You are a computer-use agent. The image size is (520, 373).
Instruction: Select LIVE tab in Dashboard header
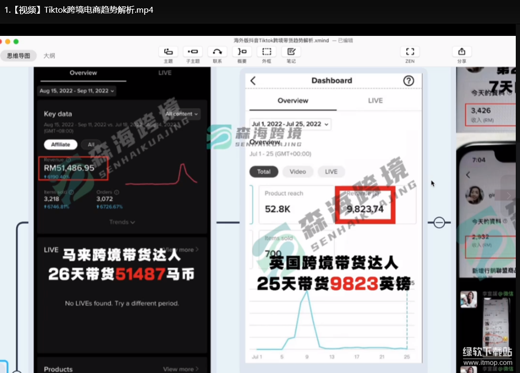[x=375, y=100]
